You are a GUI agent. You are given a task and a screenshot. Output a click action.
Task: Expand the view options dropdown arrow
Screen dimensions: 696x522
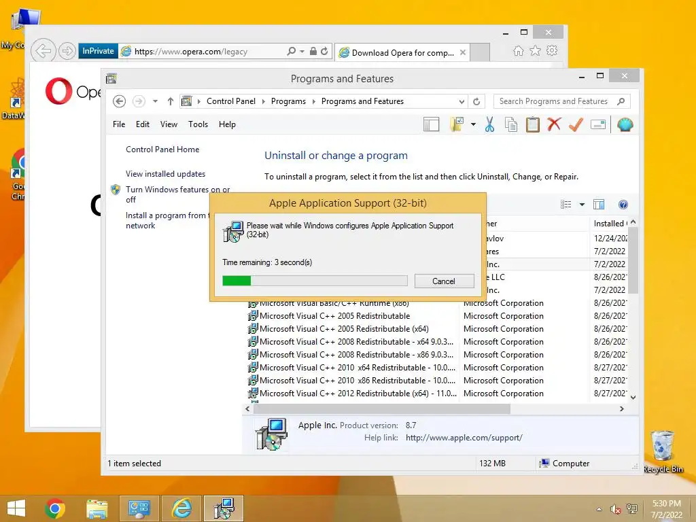click(582, 205)
